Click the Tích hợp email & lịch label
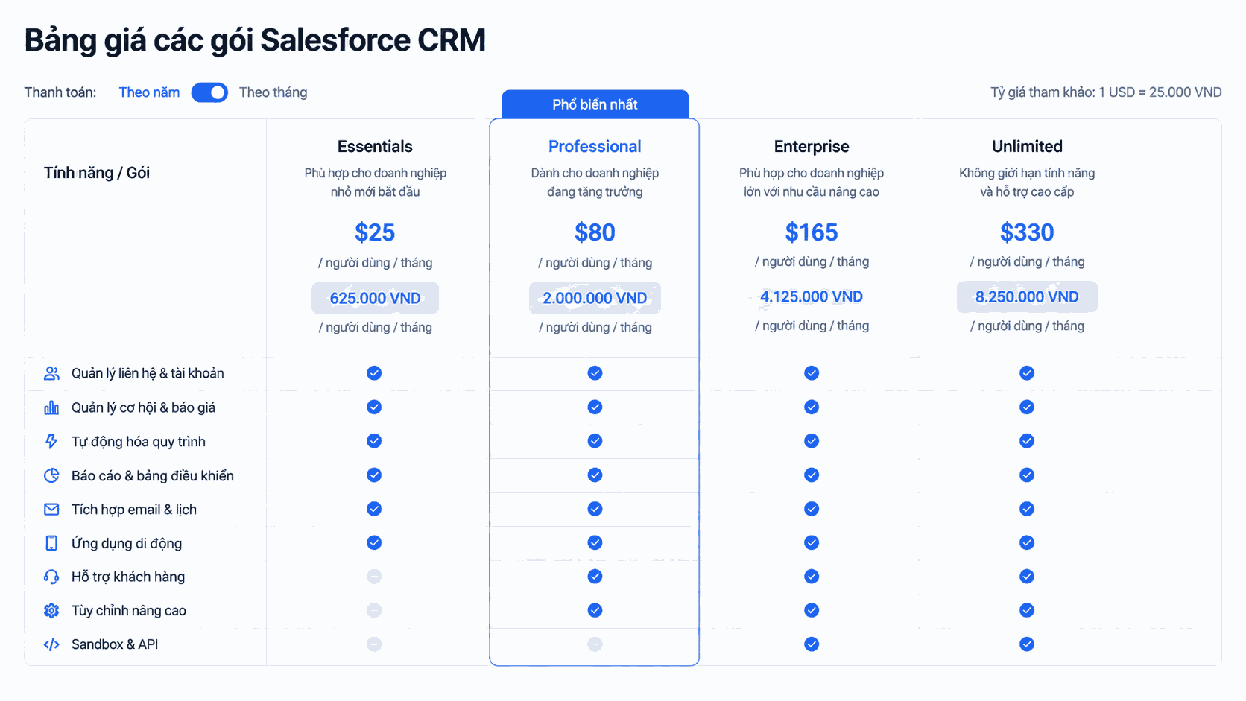 tap(134, 510)
